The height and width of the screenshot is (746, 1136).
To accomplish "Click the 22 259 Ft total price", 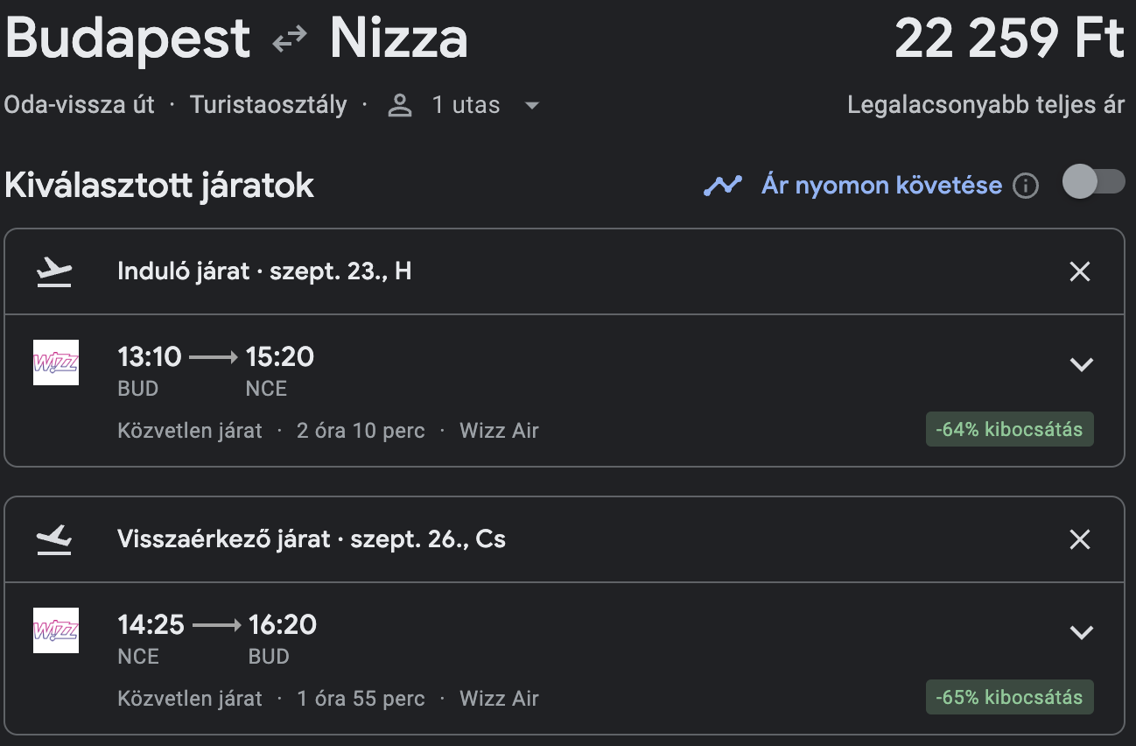I will tap(1009, 40).
